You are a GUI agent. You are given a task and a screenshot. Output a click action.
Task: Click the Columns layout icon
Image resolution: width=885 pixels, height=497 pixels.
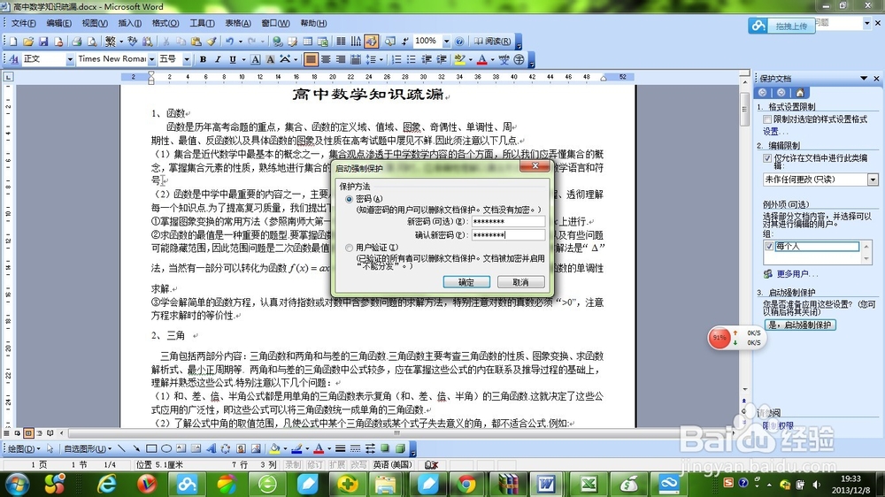pyautogui.click(x=341, y=42)
